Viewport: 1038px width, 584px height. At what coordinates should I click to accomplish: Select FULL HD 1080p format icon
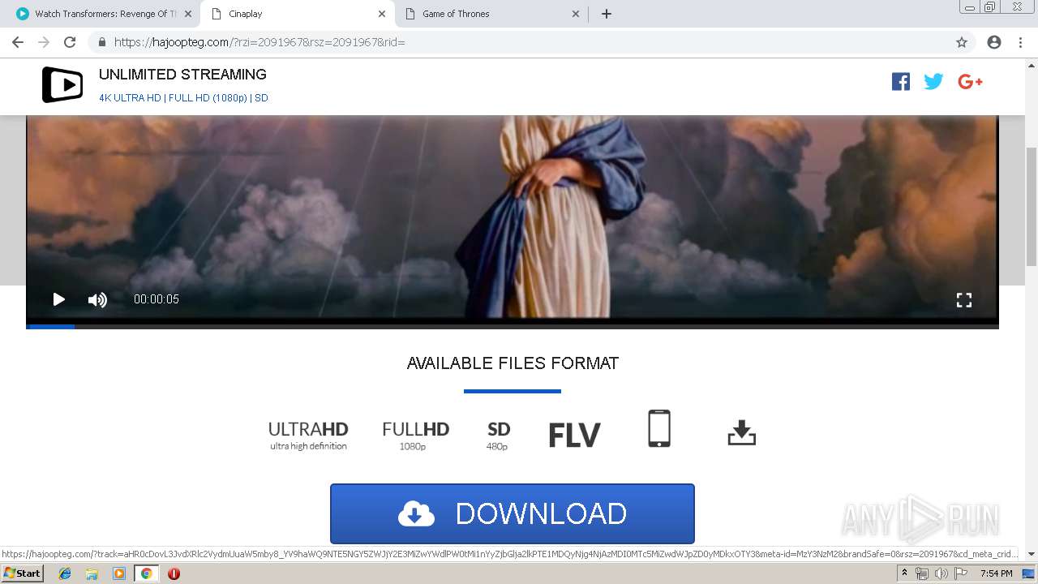(415, 435)
